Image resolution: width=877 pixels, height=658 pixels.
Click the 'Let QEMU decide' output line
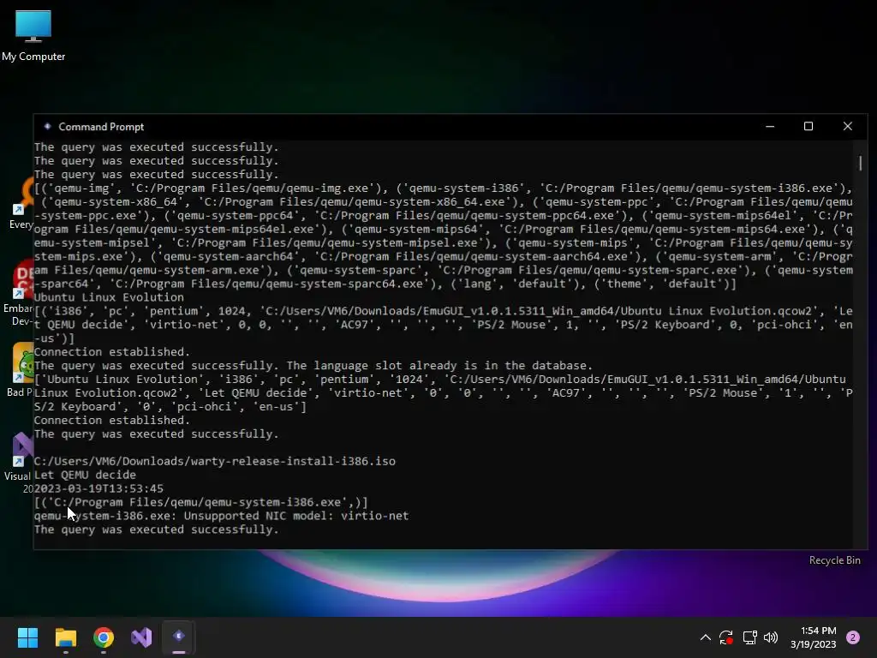point(85,475)
